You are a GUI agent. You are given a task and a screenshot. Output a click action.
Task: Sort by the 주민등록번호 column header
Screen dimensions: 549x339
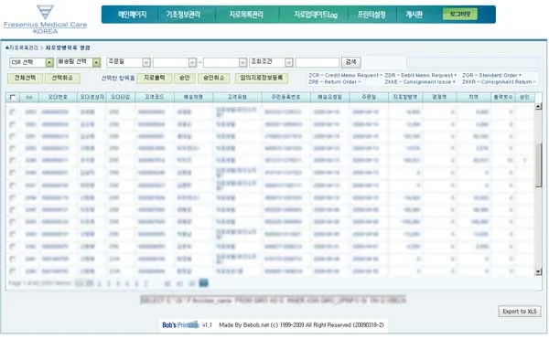point(286,98)
